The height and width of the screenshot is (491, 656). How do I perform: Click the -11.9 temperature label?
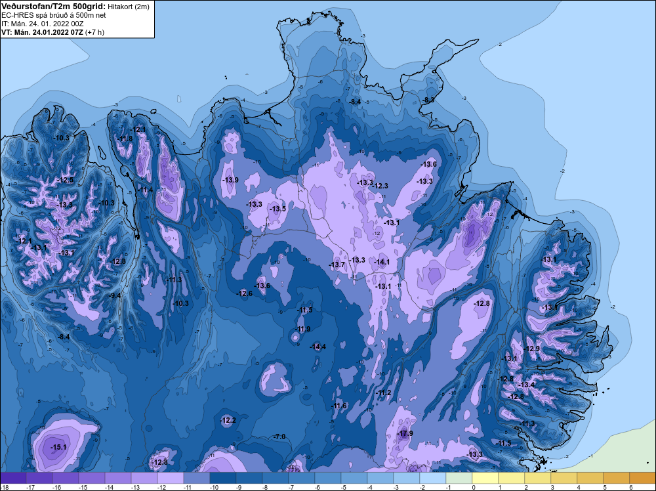click(x=302, y=329)
